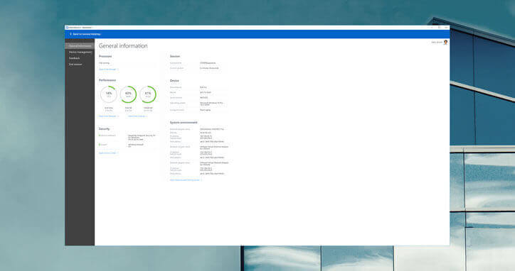
Task: Close the remote support window
Action: (446, 28)
